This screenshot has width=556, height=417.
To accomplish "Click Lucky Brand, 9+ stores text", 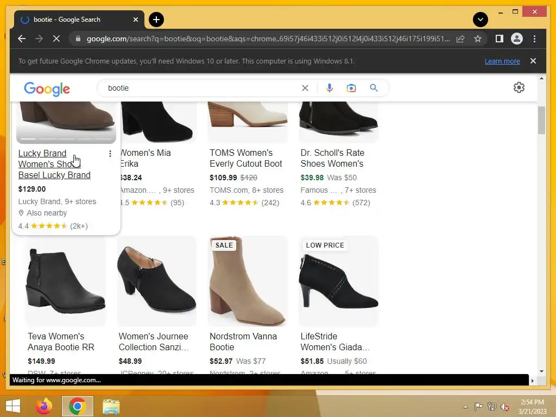I will coord(57,201).
